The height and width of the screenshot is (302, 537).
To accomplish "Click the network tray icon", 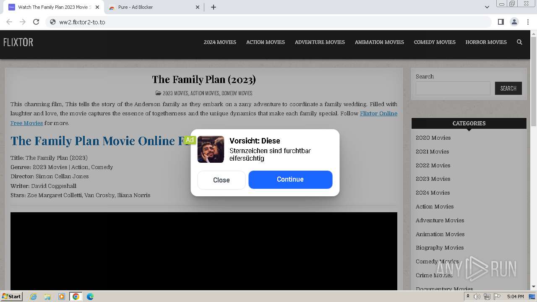I will [x=487, y=297].
